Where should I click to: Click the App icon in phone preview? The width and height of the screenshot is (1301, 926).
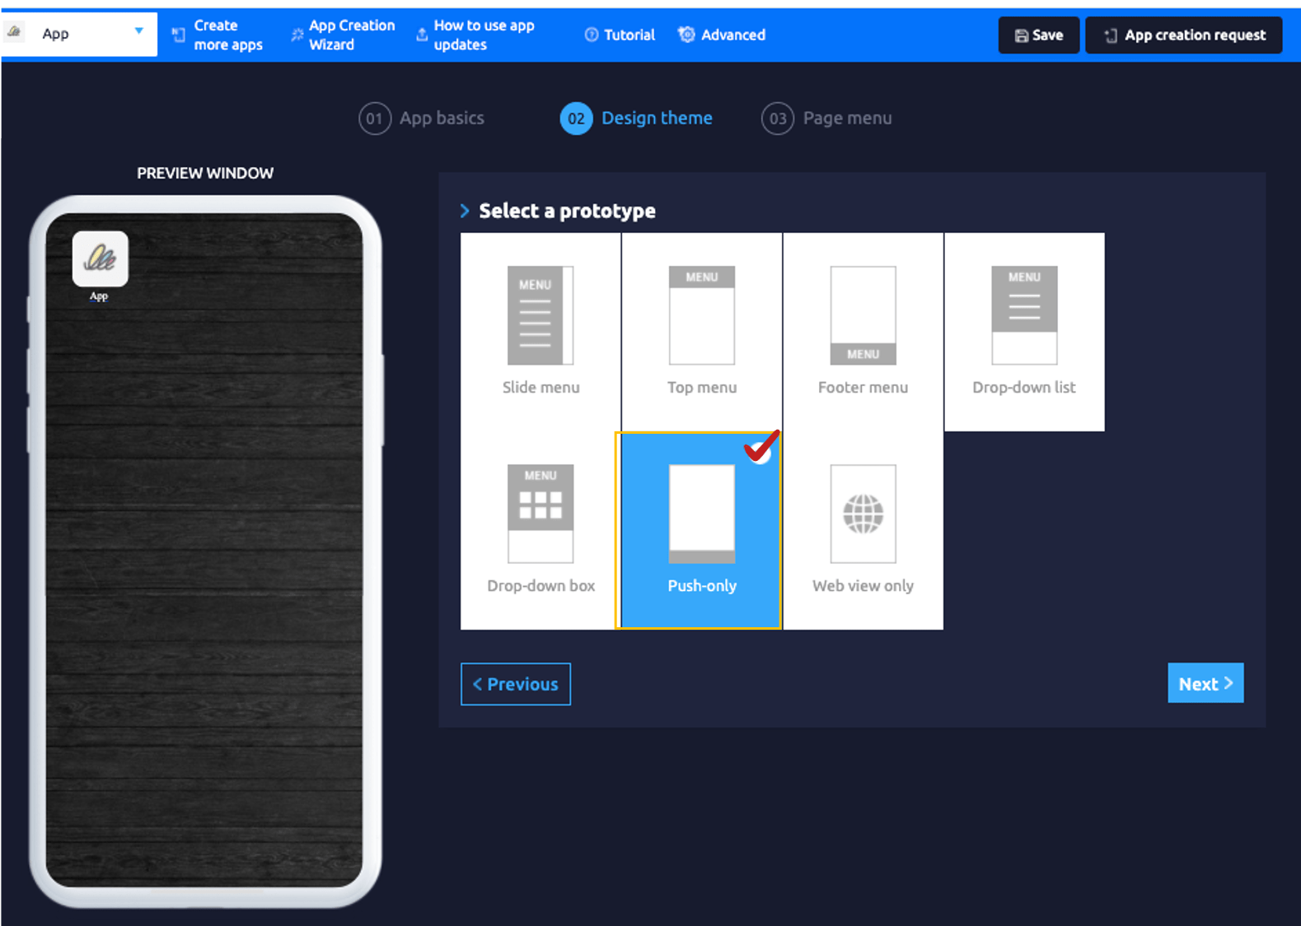[100, 259]
